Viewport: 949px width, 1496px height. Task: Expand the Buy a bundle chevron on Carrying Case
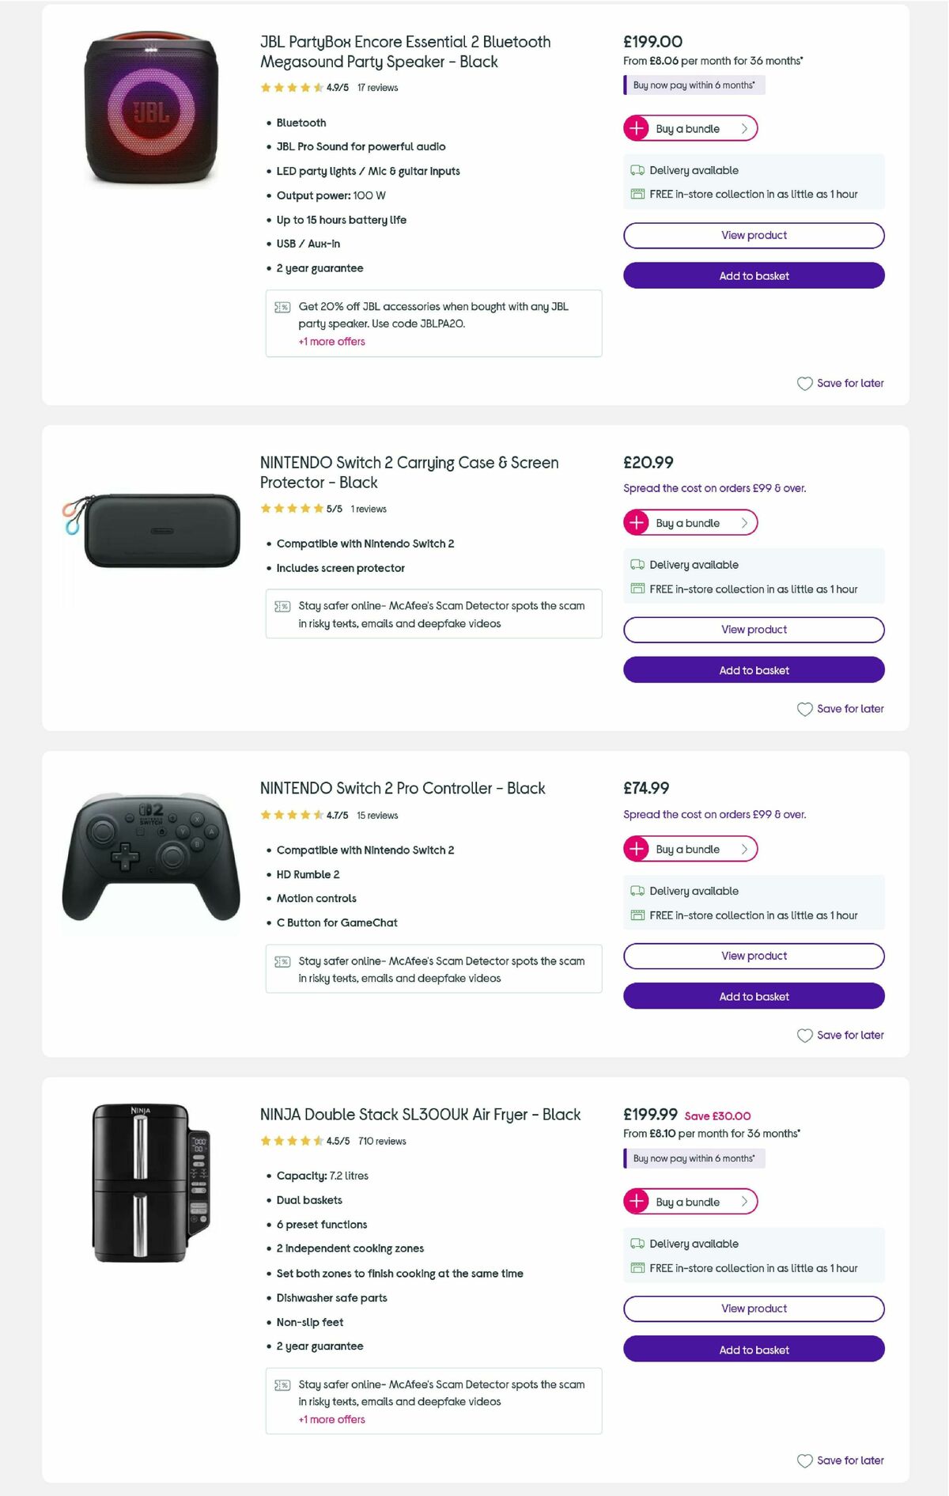743,523
